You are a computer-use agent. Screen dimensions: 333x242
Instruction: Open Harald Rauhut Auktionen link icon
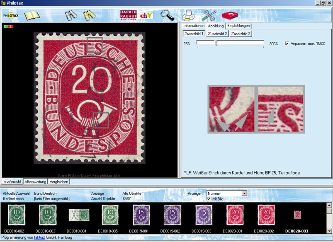(x=128, y=15)
